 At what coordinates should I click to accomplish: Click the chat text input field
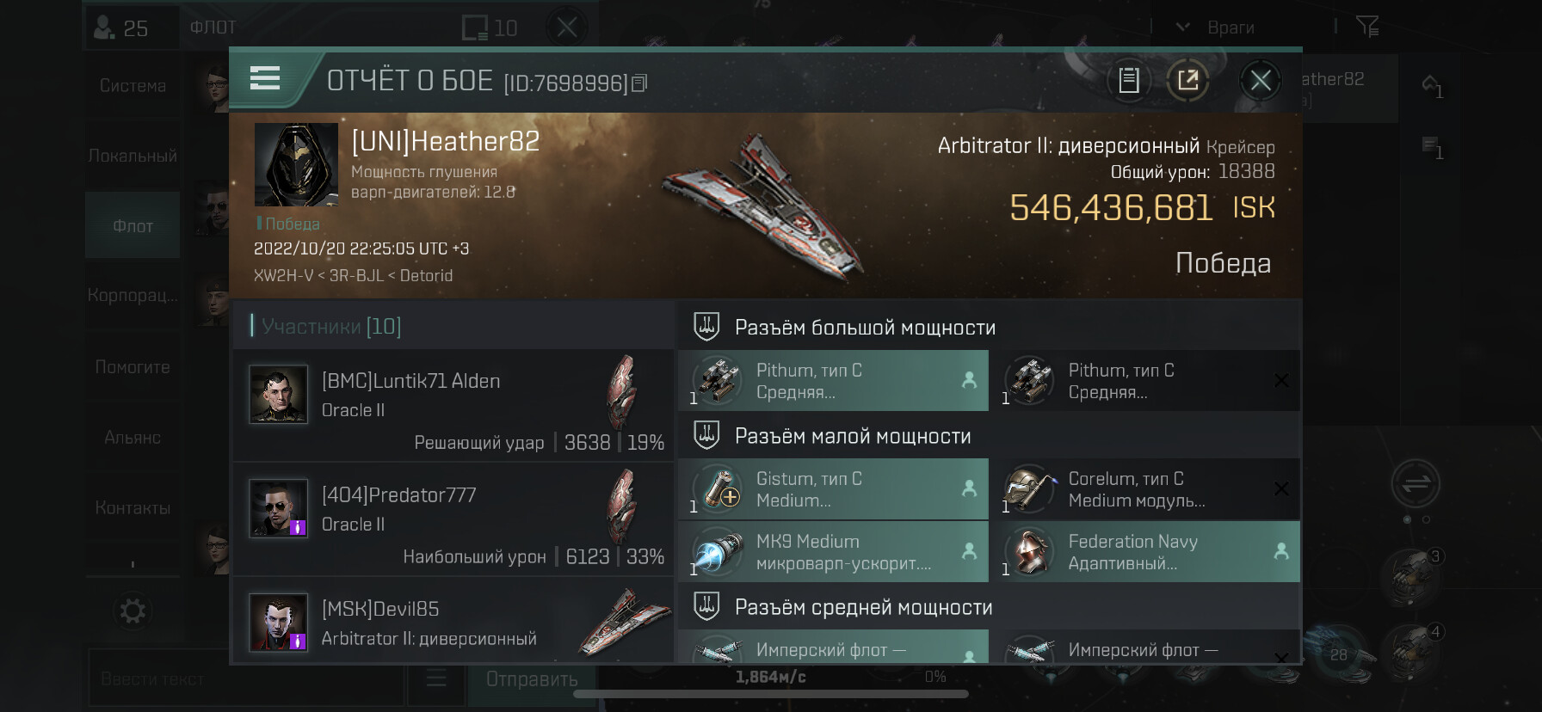click(x=246, y=679)
